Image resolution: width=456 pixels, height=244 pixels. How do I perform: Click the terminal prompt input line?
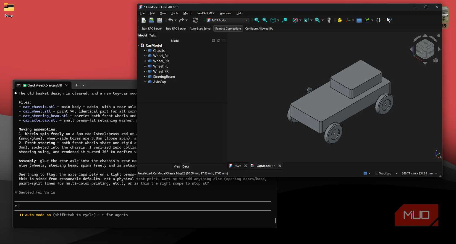click(x=143, y=206)
